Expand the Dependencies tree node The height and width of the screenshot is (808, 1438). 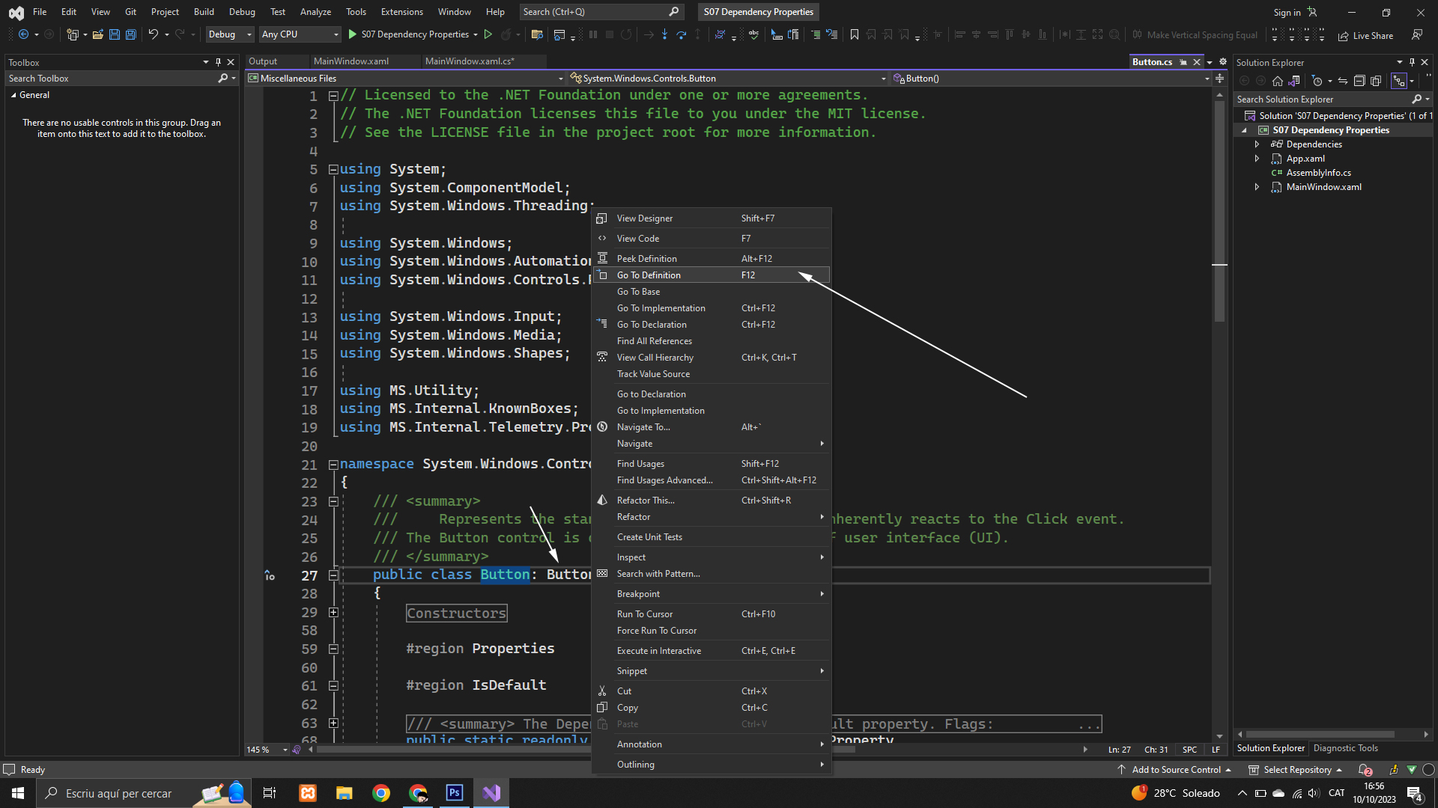coord(1258,144)
